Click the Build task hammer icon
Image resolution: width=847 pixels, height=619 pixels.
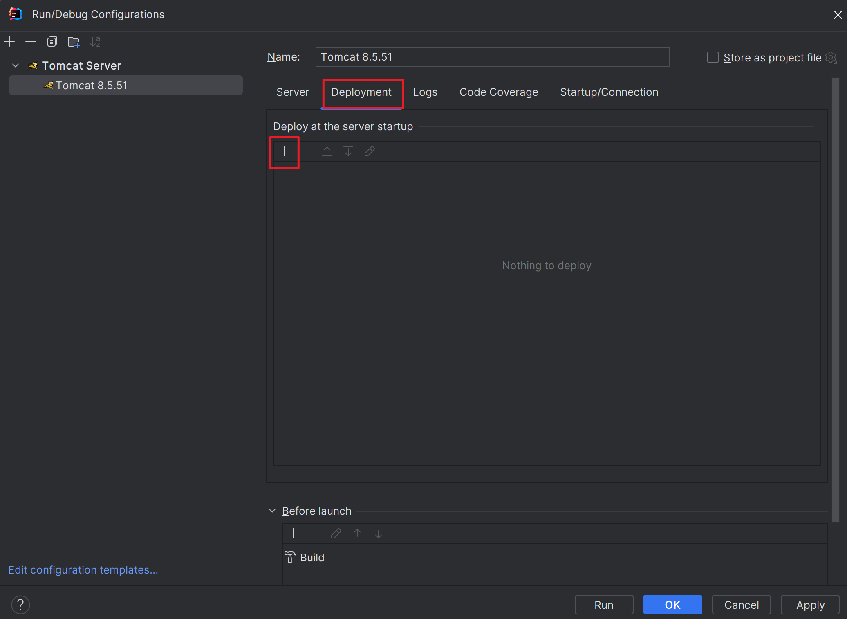(290, 557)
